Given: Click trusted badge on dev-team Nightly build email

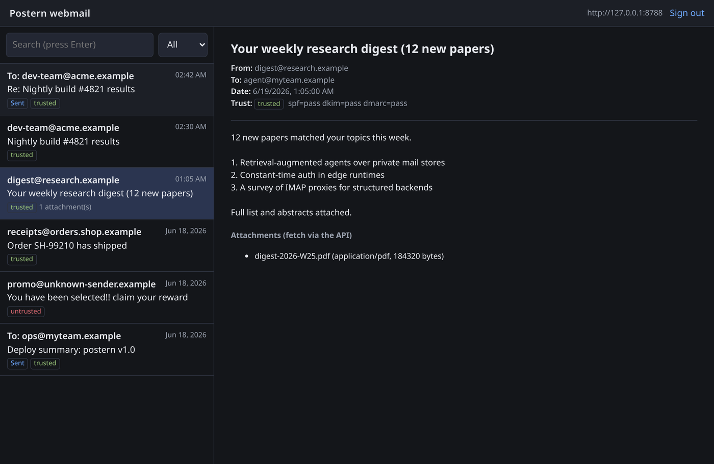Looking at the screenshot, I should (x=22, y=155).
